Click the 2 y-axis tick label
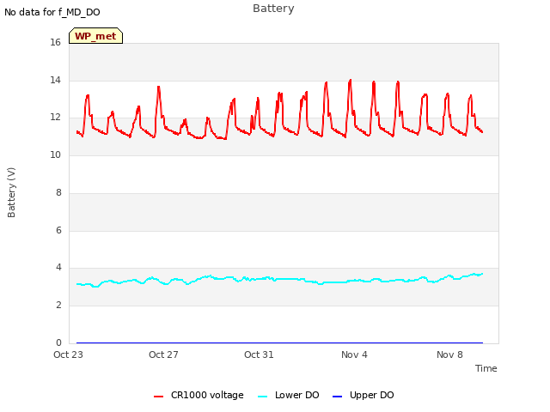This screenshot has width=550, height=412. pos(58,306)
